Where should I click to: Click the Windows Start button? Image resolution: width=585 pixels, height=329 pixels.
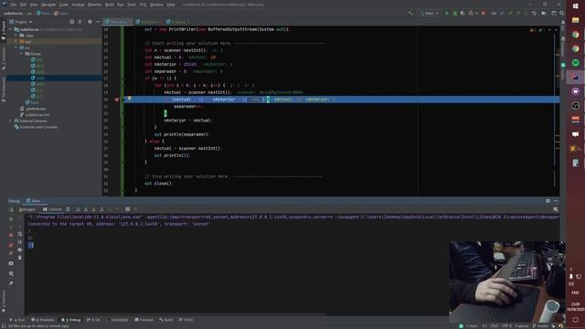(575, 5)
